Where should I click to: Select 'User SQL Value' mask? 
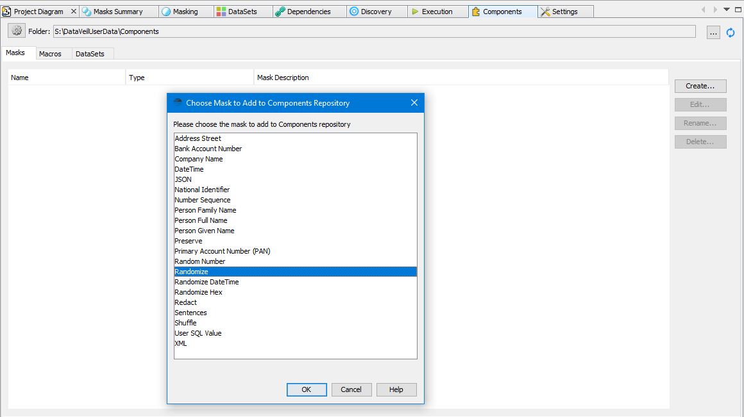[x=296, y=333]
